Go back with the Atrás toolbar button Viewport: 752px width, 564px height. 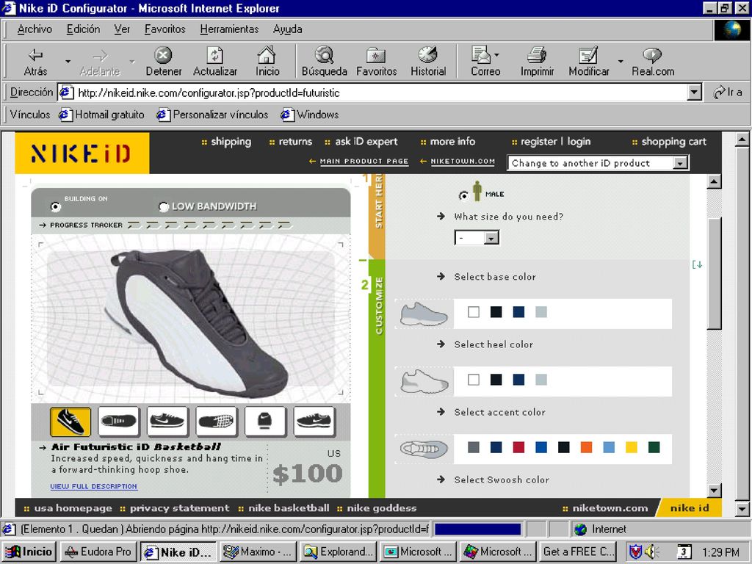[x=35, y=62]
